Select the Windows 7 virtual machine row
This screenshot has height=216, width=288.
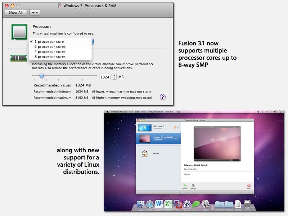pos(158,127)
